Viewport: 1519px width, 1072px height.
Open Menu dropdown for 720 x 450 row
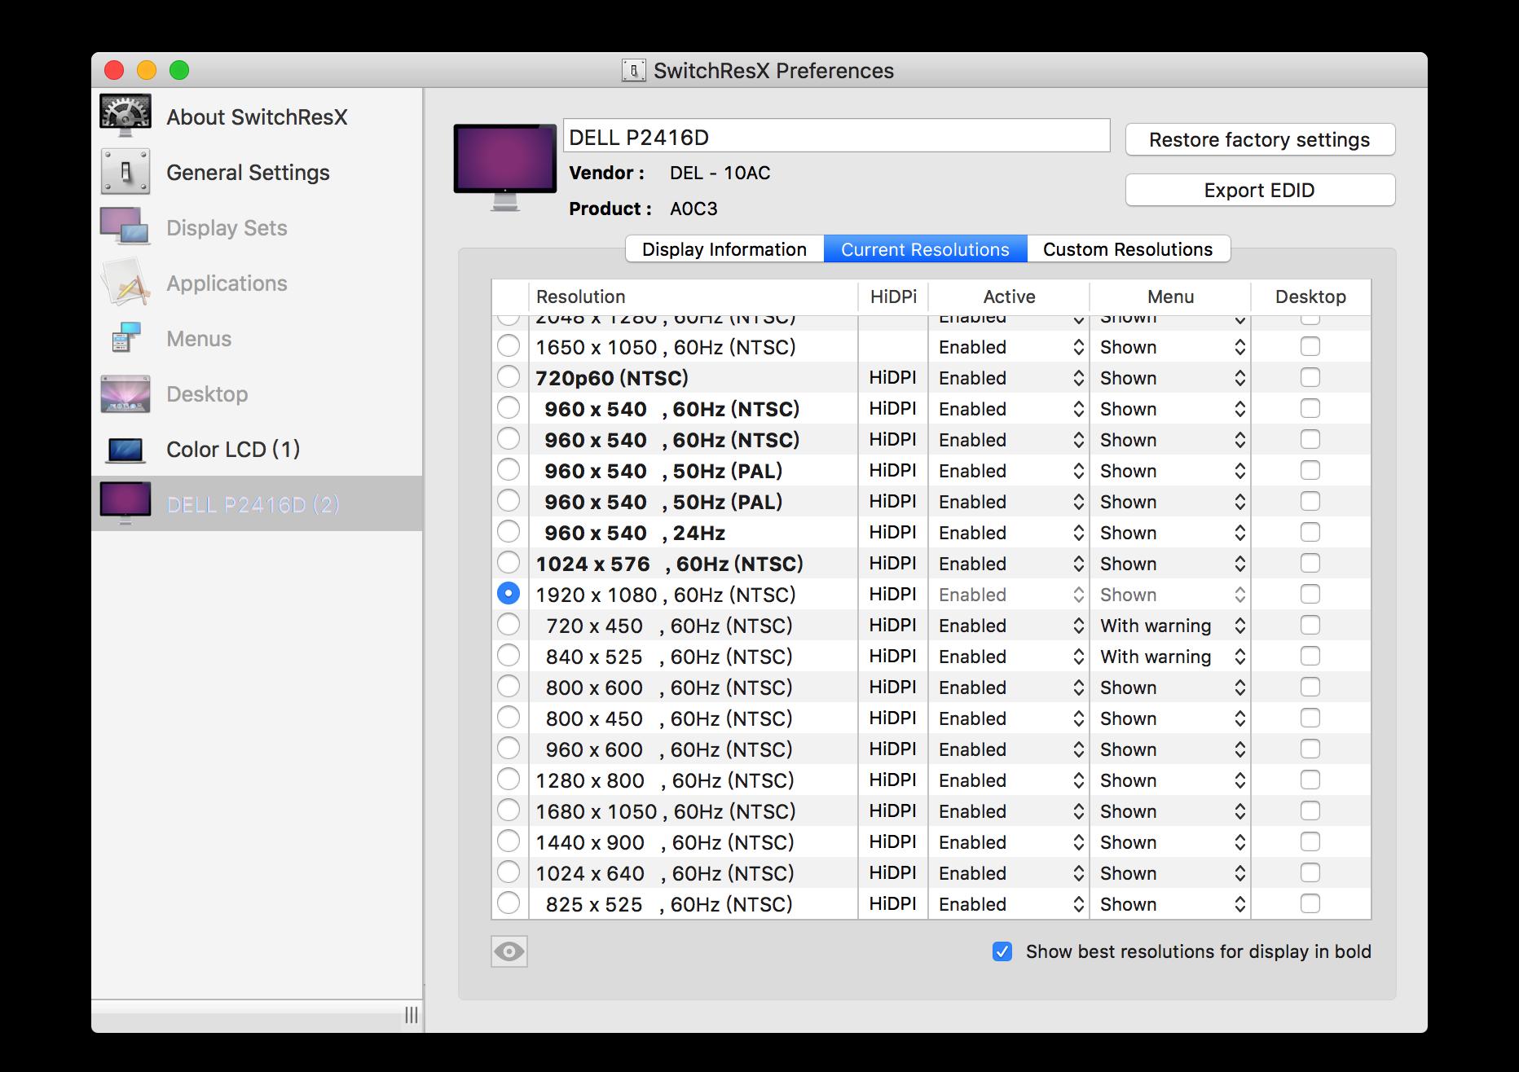click(1172, 626)
